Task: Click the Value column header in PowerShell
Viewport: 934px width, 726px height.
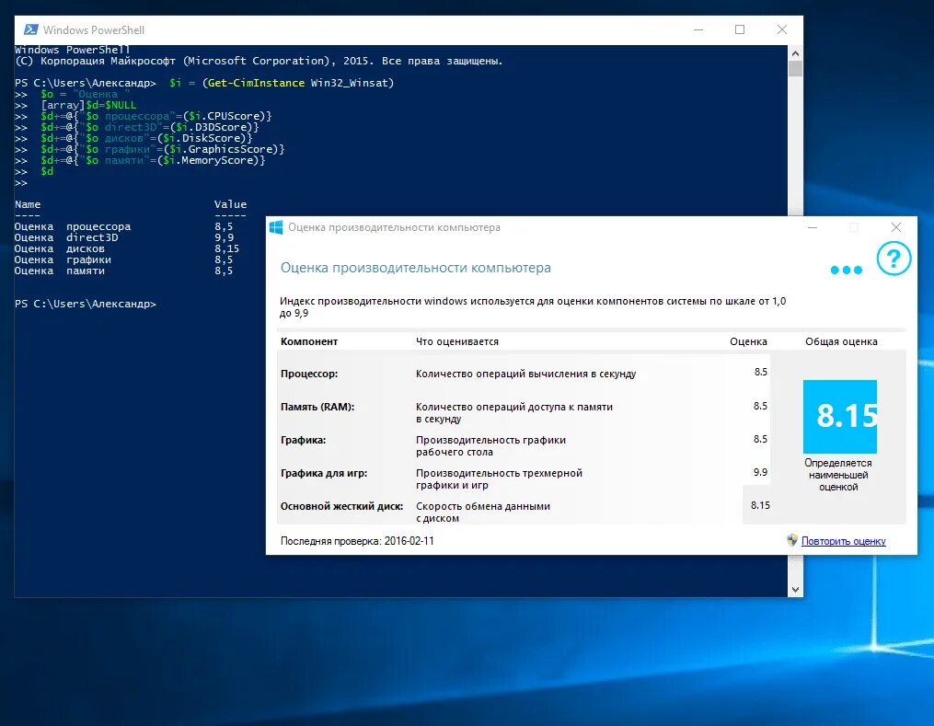Action: [x=230, y=204]
